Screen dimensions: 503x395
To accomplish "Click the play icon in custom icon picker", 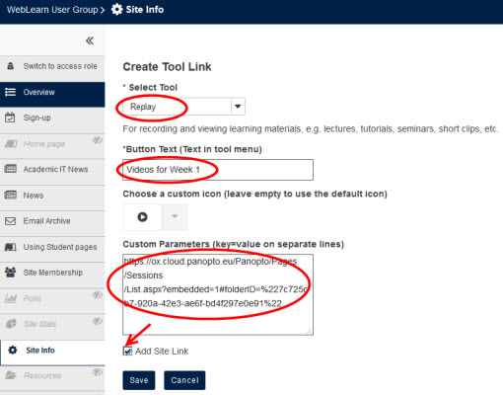I will point(142,217).
